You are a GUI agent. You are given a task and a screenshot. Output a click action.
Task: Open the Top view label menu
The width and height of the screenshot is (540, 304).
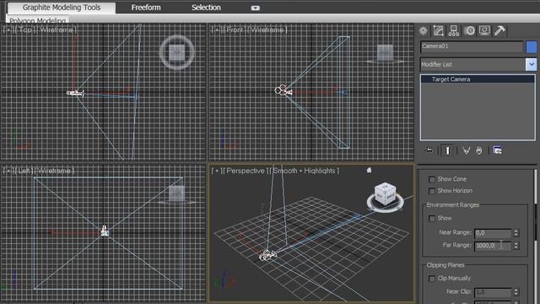[25, 30]
